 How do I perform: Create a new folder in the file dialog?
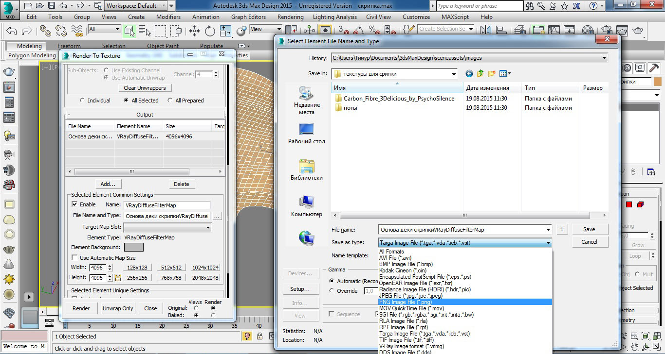coord(491,74)
